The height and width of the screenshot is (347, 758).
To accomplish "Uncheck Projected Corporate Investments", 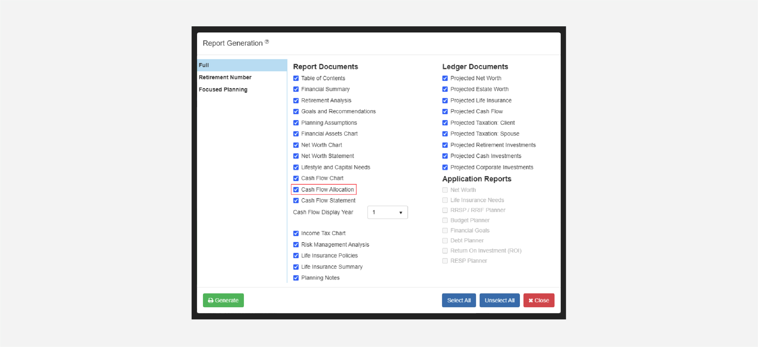I will click(x=445, y=167).
